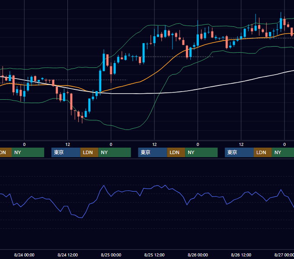
Task: Click the 8/25 00:00 date label
Action: [111, 255]
